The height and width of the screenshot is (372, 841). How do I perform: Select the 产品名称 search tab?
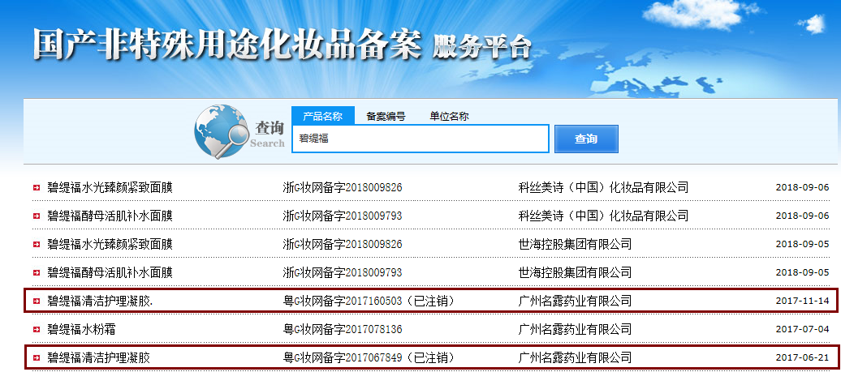coord(322,117)
